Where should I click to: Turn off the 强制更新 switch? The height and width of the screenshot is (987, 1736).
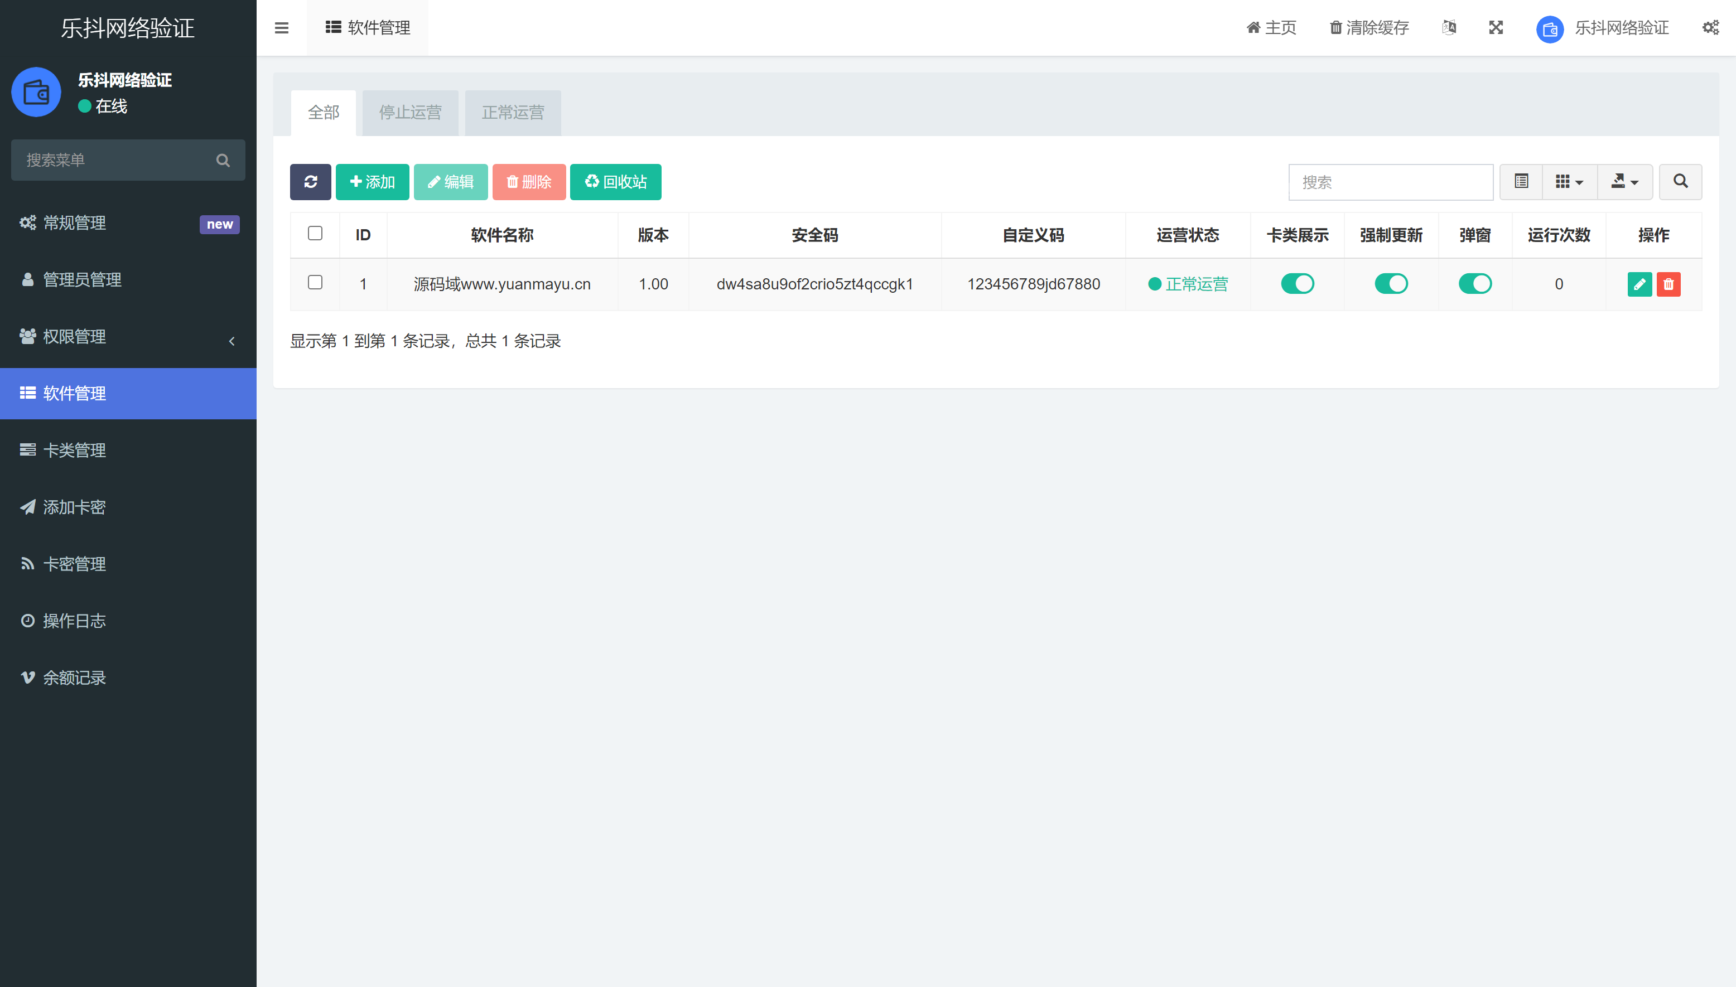pos(1391,284)
